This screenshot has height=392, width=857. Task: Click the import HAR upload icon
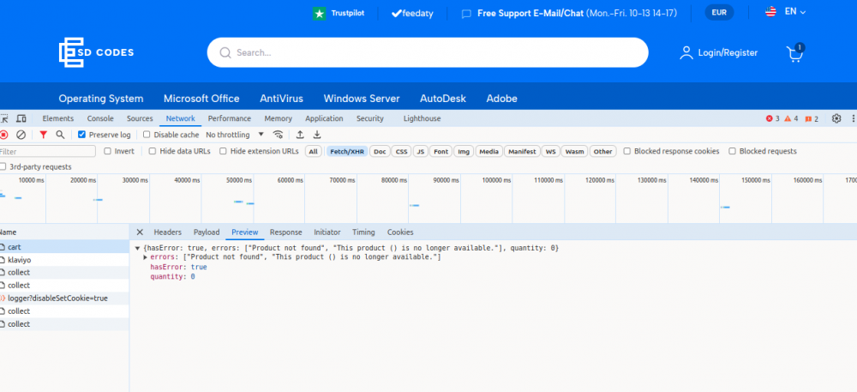[x=300, y=135]
